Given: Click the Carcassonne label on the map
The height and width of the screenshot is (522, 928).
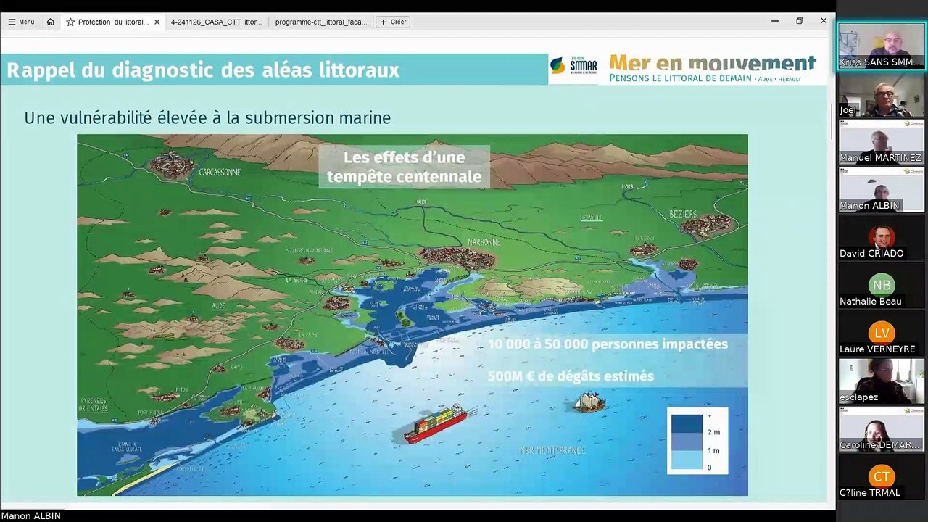Looking at the screenshot, I should 219,173.
